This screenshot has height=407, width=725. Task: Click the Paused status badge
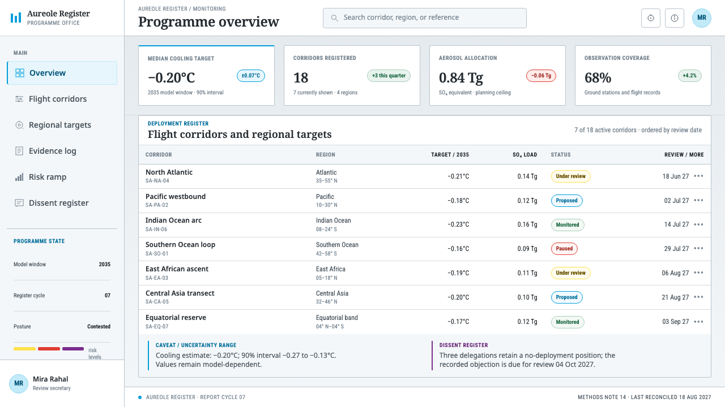[564, 249]
